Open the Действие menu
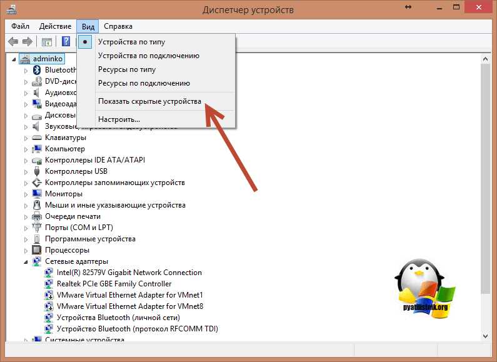The height and width of the screenshot is (362, 497). click(55, 26)
